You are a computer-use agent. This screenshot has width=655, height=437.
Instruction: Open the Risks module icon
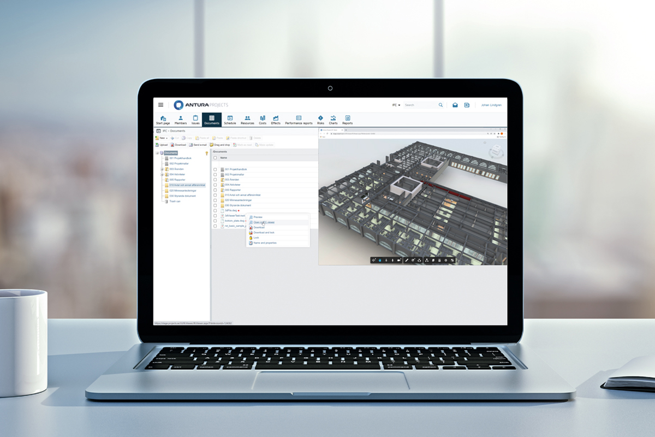320,119
